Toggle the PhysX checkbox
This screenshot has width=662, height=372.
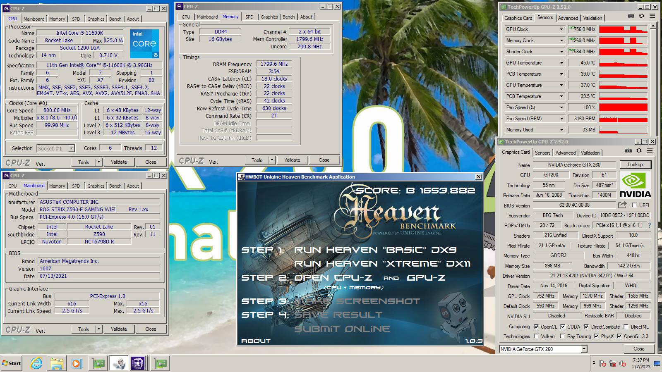point(596,336)
